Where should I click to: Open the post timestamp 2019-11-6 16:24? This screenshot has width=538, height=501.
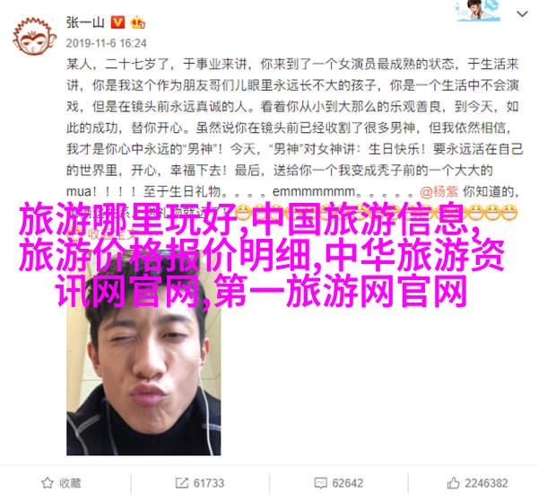107,43
